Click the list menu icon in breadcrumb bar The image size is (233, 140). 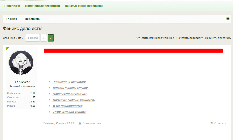227,19
